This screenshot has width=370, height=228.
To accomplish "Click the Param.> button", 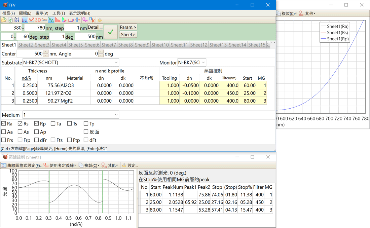I will (128, 27).
